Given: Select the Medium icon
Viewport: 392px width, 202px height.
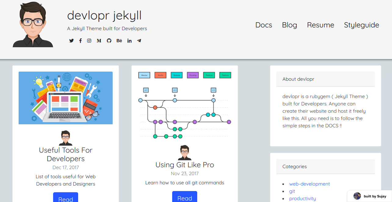Looking at the screenshot, I should [99, 41].
